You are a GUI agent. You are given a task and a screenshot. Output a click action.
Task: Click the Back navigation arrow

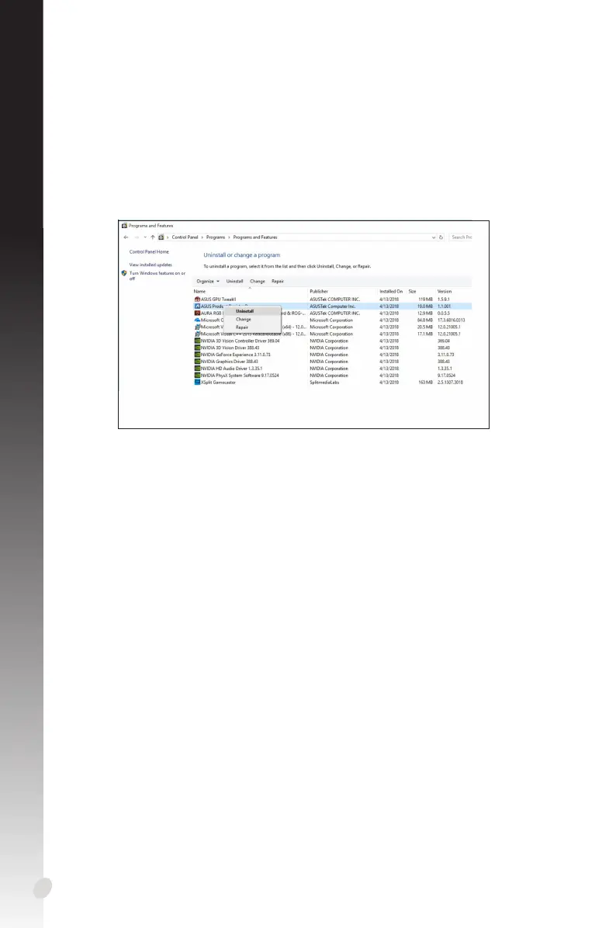pos(126,237)
